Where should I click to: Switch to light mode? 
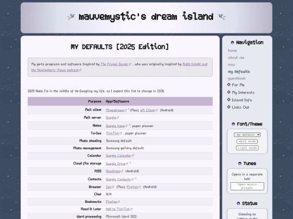pos(247,148)
